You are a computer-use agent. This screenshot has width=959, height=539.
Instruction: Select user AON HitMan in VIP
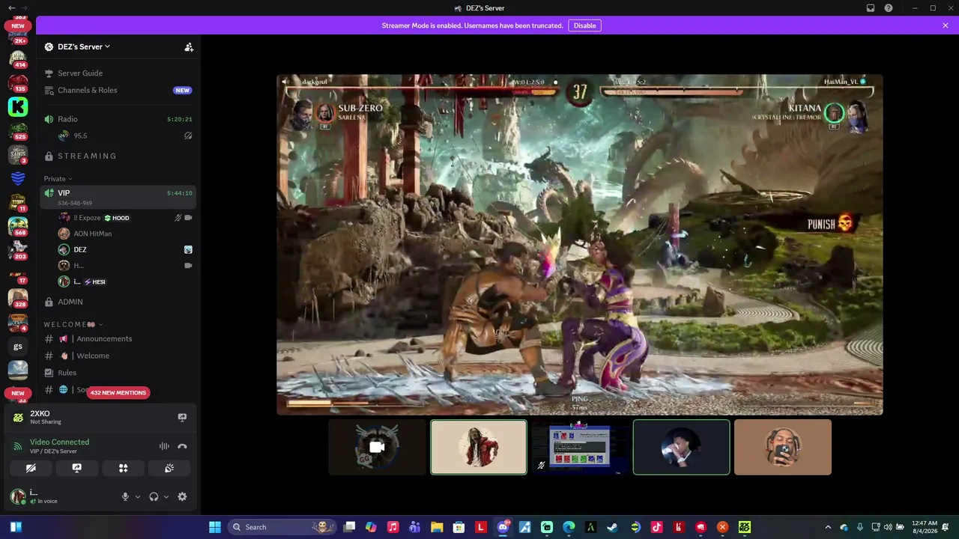pyautogui.click(x=125, y=234)
